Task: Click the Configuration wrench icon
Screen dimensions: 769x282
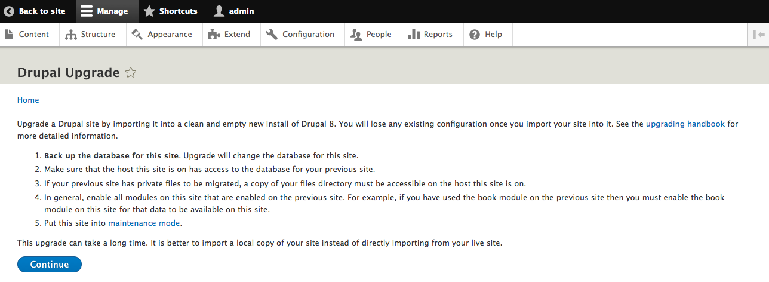Action: tap(272, 35)
